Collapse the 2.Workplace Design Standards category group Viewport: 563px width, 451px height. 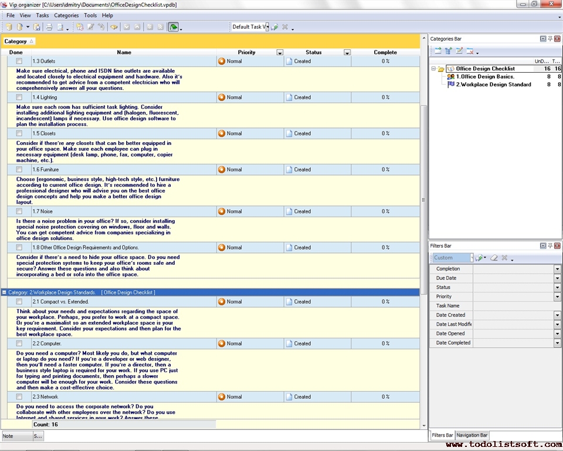pos(4,292)
